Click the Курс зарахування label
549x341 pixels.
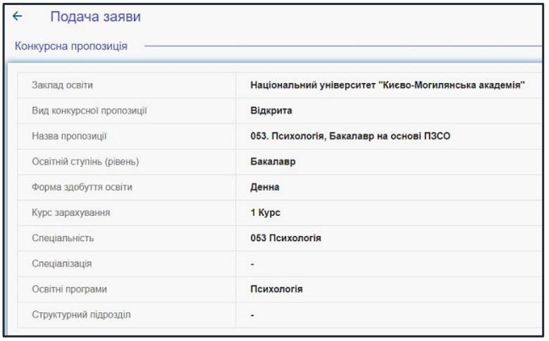pyautogui.click(x=70, y=213)
